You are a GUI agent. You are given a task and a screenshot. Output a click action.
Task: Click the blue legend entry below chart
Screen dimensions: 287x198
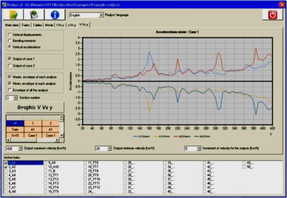142,136
